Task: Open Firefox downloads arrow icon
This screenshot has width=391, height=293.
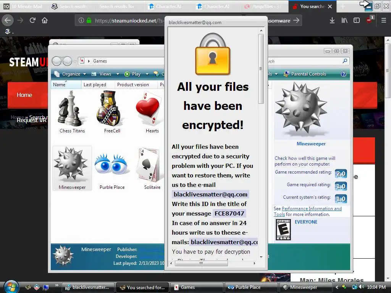Action: tap(332, 20)
